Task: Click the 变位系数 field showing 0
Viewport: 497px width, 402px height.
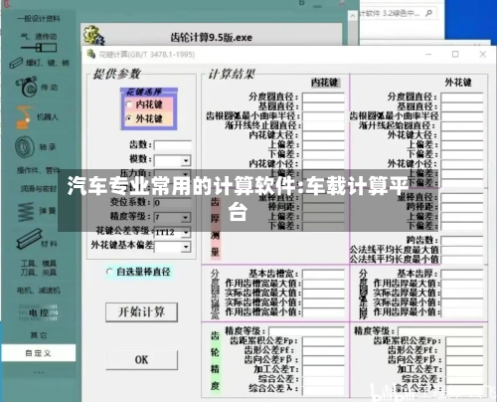Action: [173, 203]
